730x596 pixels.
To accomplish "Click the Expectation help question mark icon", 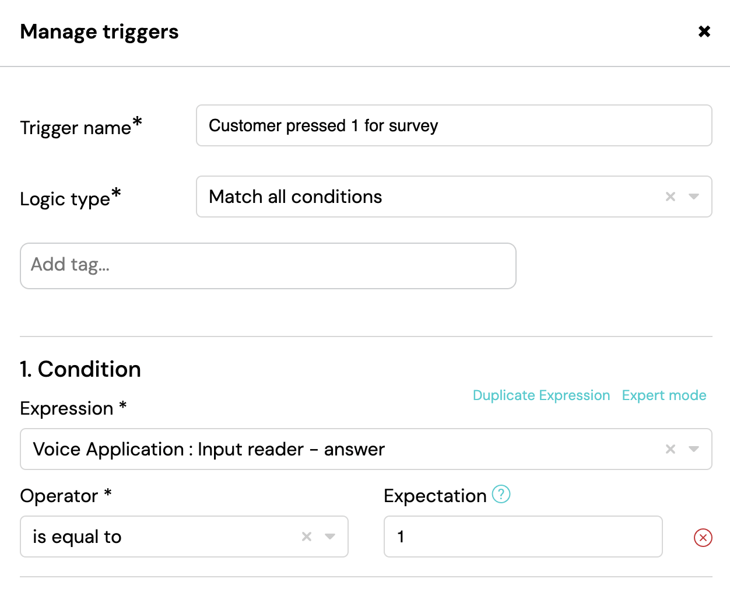I will (x=501, y=495).
